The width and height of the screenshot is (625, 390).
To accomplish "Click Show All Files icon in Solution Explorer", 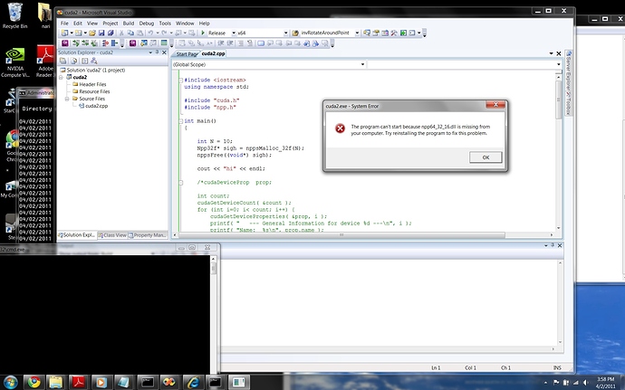I will point(73,61).
